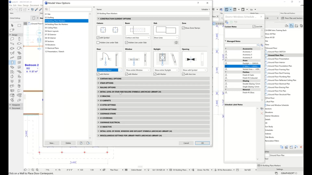Click the help question mark in dialog title
This screenshot has width=312, height=175.
coord(198,3)
